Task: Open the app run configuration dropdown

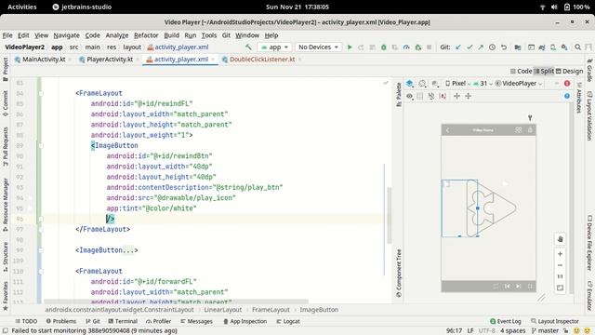Action: point(275,47)
